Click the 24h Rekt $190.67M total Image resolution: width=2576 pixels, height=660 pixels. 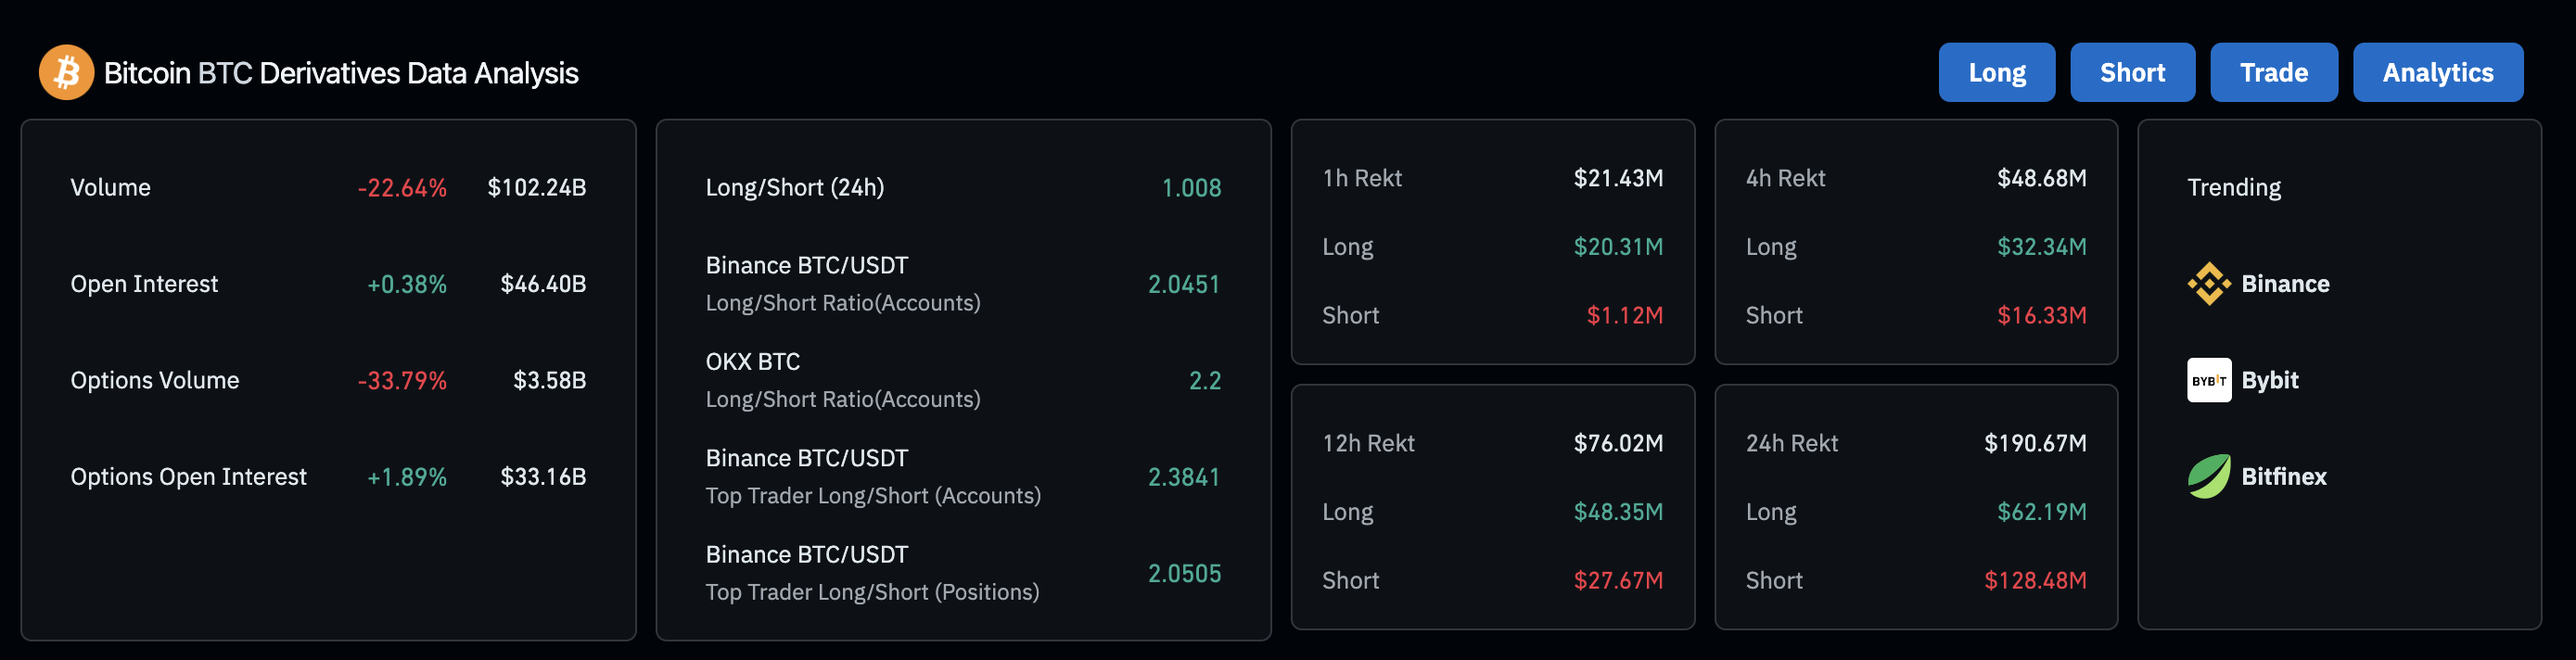pos(2034,443)
